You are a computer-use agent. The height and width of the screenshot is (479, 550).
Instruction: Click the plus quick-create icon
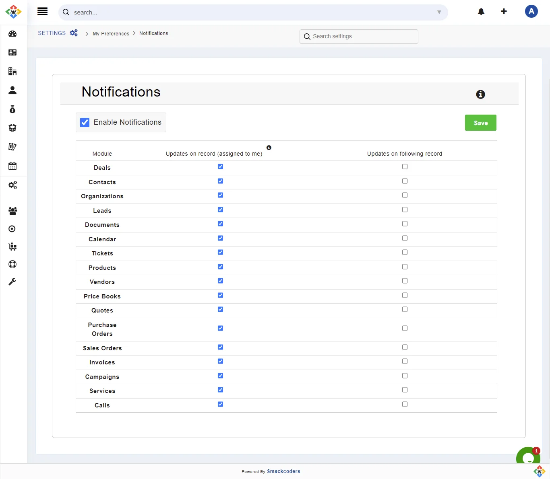tap(504, 12)
